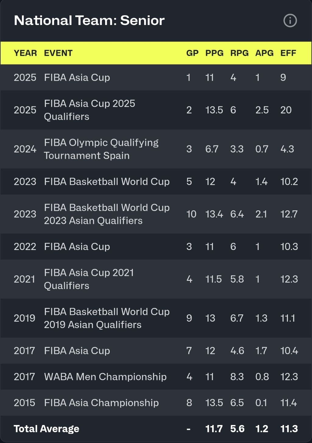
Task: Click the RPG column header
Action: [239, 53]
